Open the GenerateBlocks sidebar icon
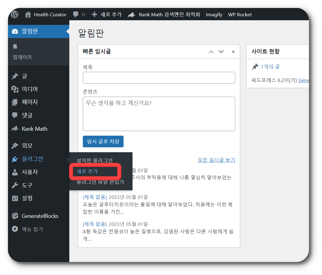 (x=15, y=216)
